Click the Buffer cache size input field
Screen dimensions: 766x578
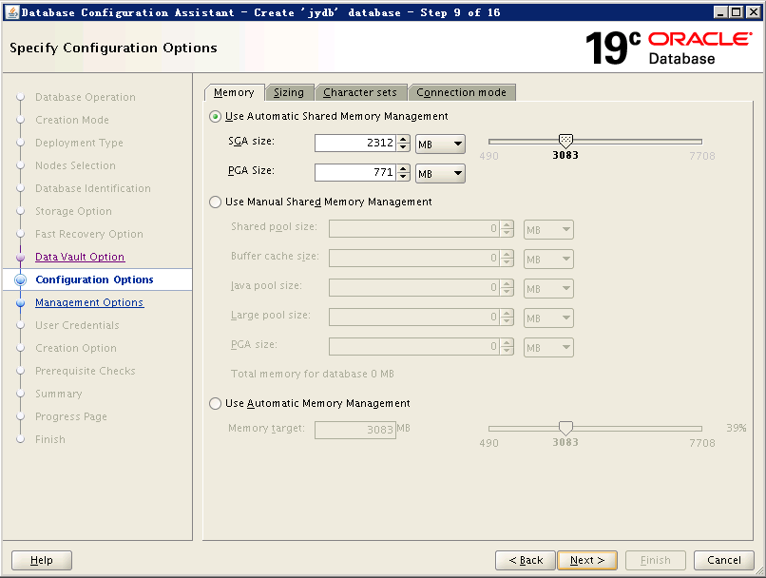point(414,258)
